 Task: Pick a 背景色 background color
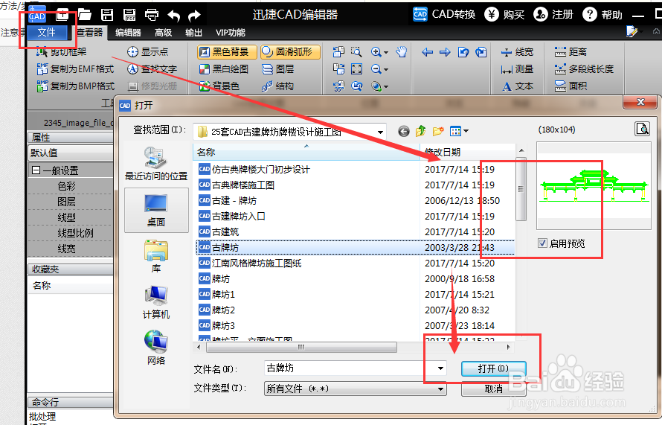tap(219, 86)
